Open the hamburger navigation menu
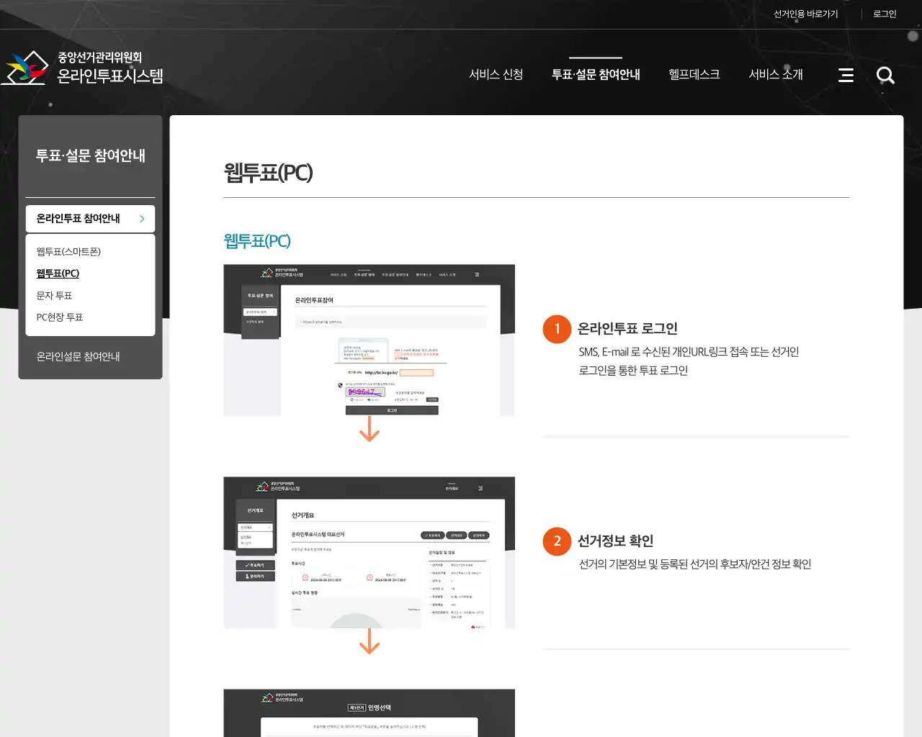Viewport: 922px width, 737px height. click(846, 75)
